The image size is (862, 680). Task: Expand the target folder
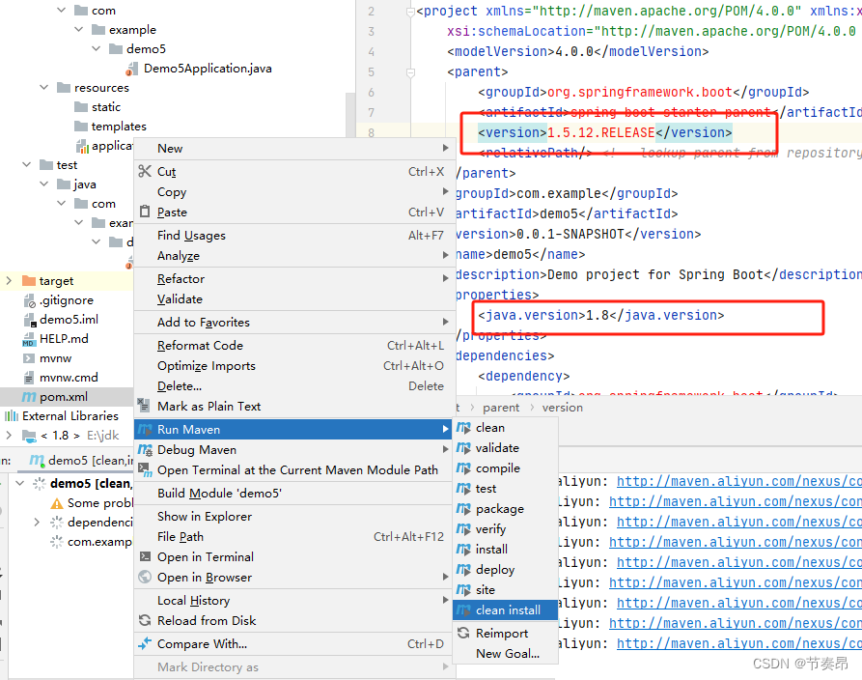(x=9, y=280)
